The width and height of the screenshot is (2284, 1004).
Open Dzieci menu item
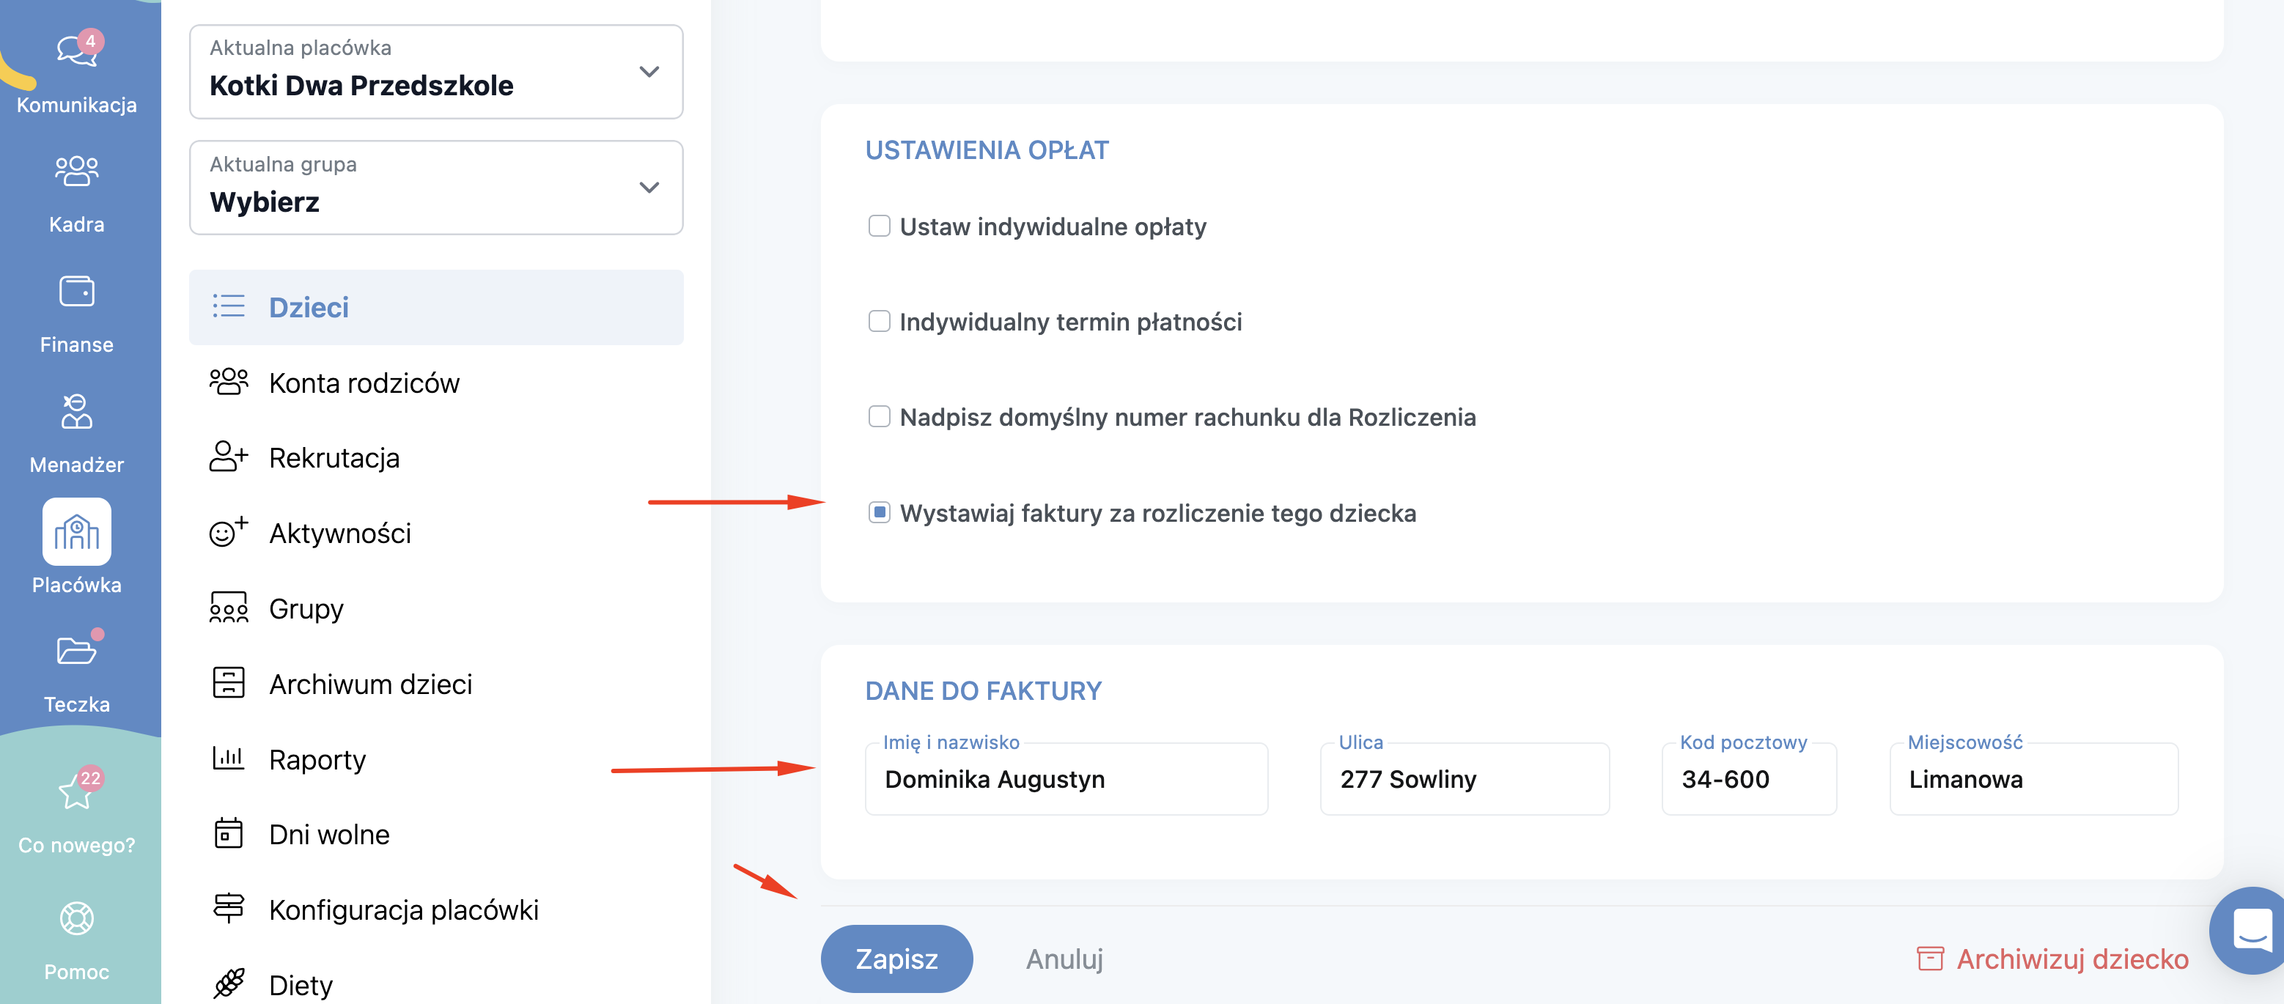click(436, 308)
